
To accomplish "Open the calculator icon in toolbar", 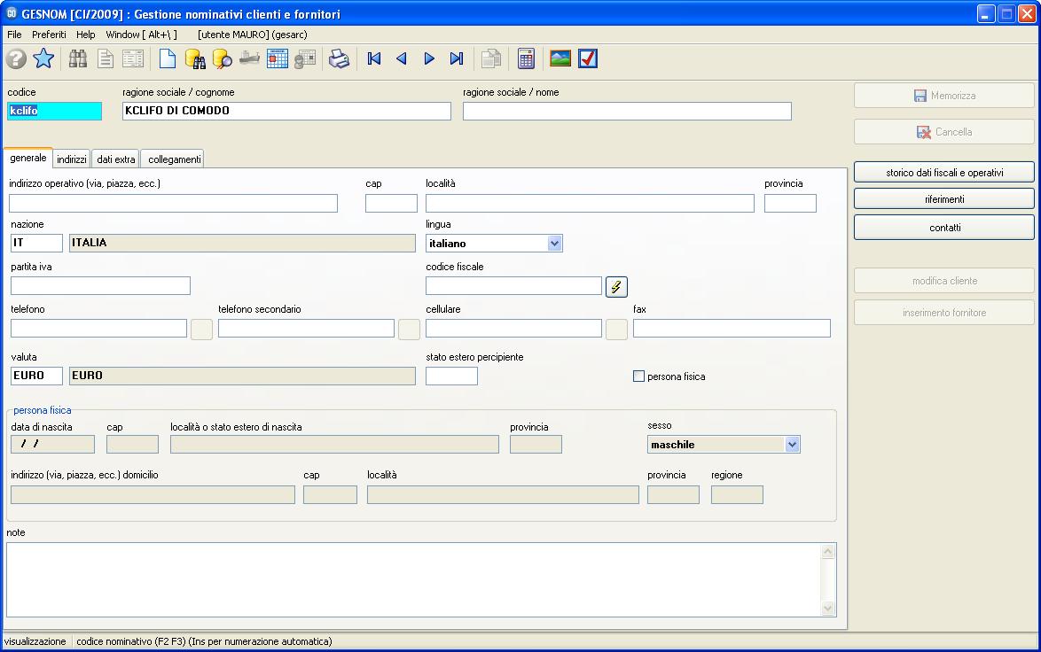I will click(x=526, y=59).
